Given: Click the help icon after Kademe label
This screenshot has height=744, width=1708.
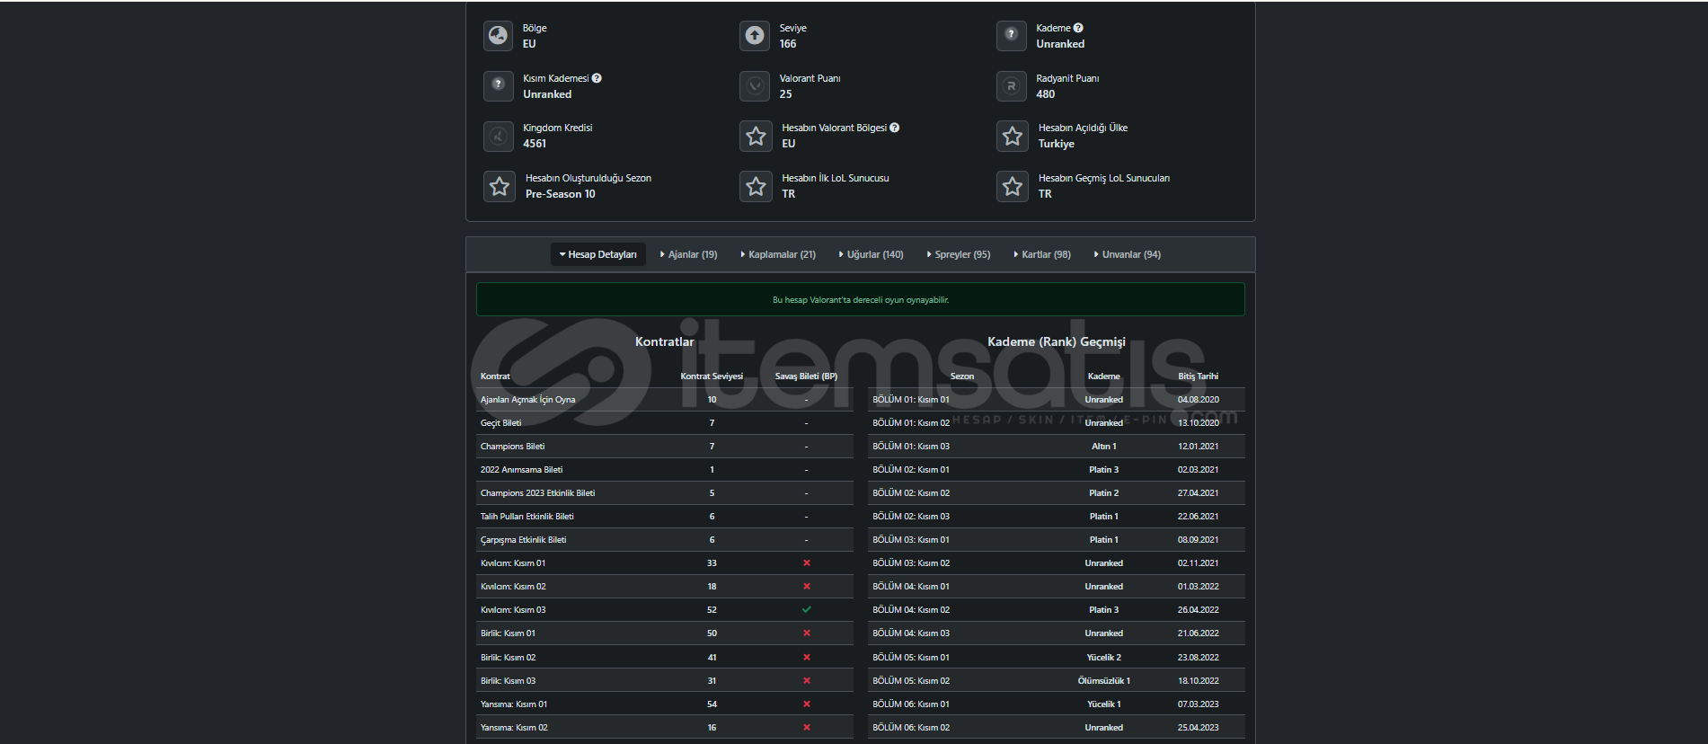Looking at the screenshot, I should [x=1078, y=28].
